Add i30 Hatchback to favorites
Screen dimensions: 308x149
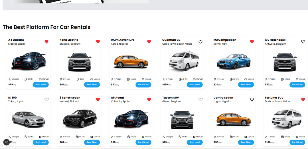pos(303,42)
